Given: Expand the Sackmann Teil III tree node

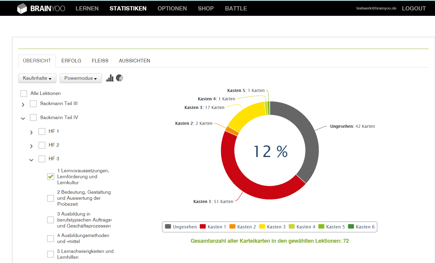Looking at the screenshot, I should pyautogui.click(x=23, y=105).
